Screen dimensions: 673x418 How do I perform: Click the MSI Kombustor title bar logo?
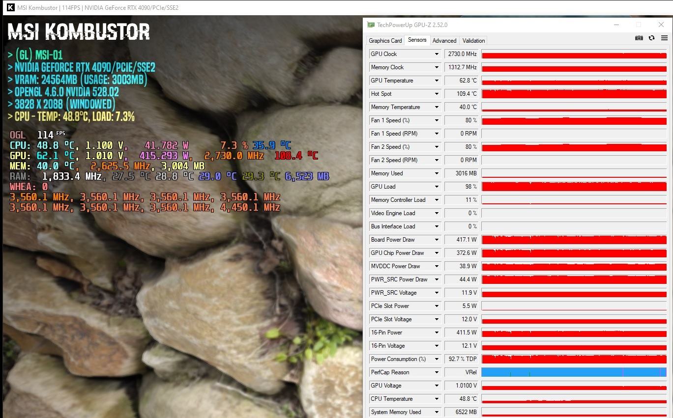click(10, 7)
